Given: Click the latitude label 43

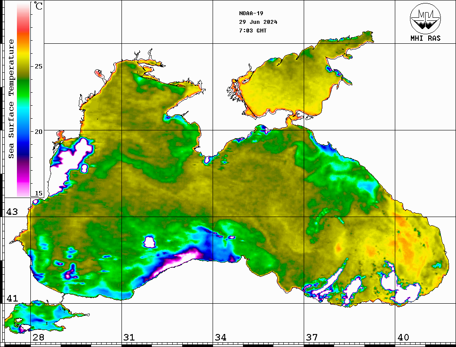Looking at the screenshot, I should [12, 212].
